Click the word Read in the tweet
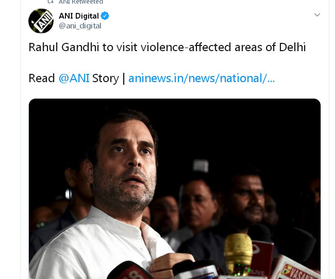The image size is (335, 279). click(x=42, y=78)
